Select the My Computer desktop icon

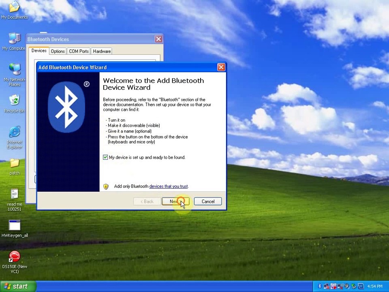[x=15, y=41]
